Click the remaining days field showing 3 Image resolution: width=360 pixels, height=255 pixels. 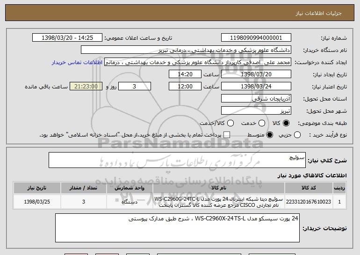coord(135,87)
